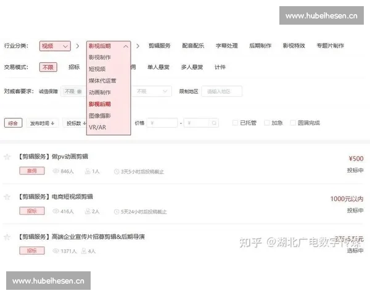Select highlighted 影视后期 option in list
370x296 pixels.
click(x=99, y=104)
